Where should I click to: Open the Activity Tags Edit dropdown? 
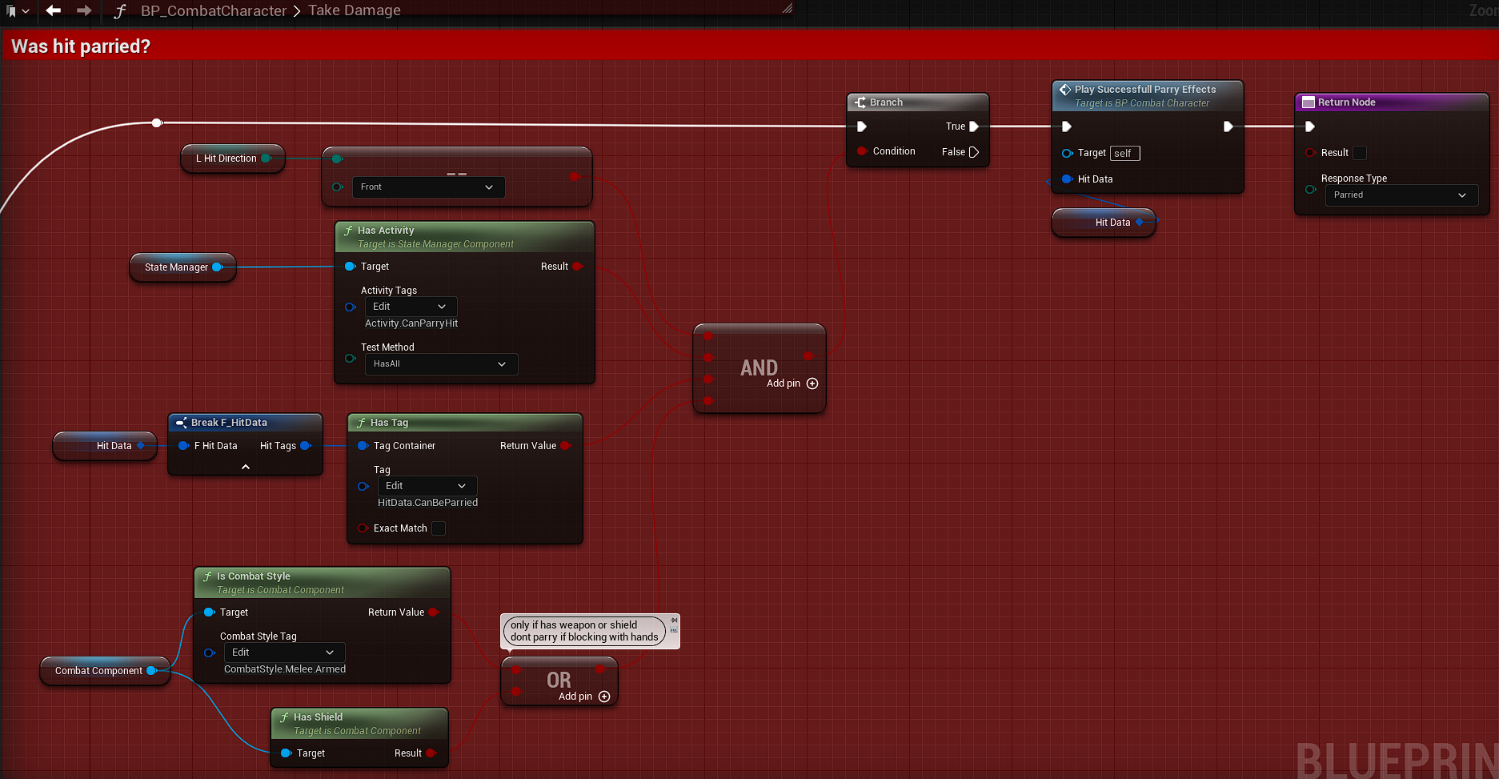point(410,307)
